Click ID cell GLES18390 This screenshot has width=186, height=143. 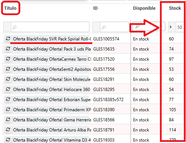[104, 110]
